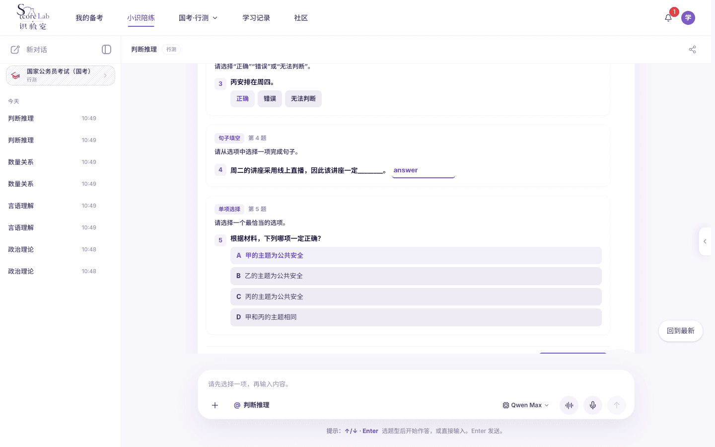Click the 新对话 label
The image size is (715, 447).
tap(37, 50)
